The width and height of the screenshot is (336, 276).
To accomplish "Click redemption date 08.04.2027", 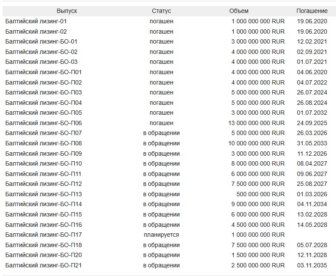I will pyautogui.click(x=312, y=163).
